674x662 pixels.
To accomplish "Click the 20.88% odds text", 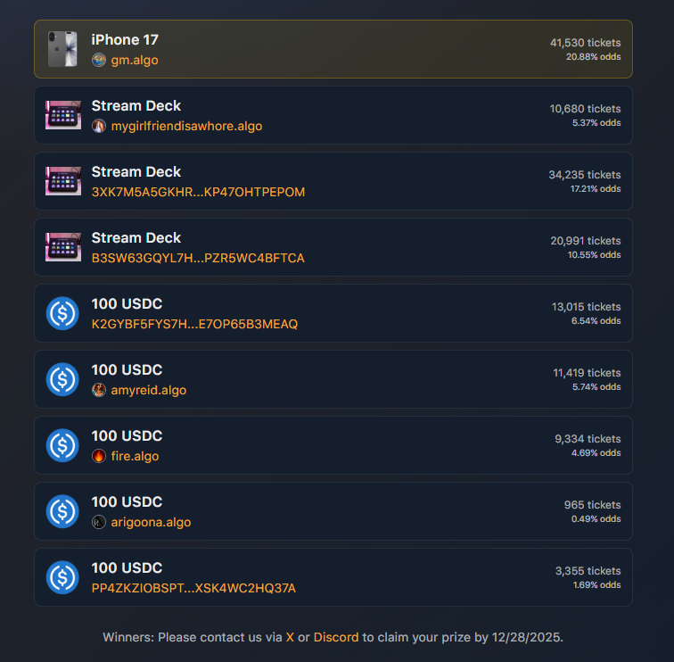I will [593, 57].
